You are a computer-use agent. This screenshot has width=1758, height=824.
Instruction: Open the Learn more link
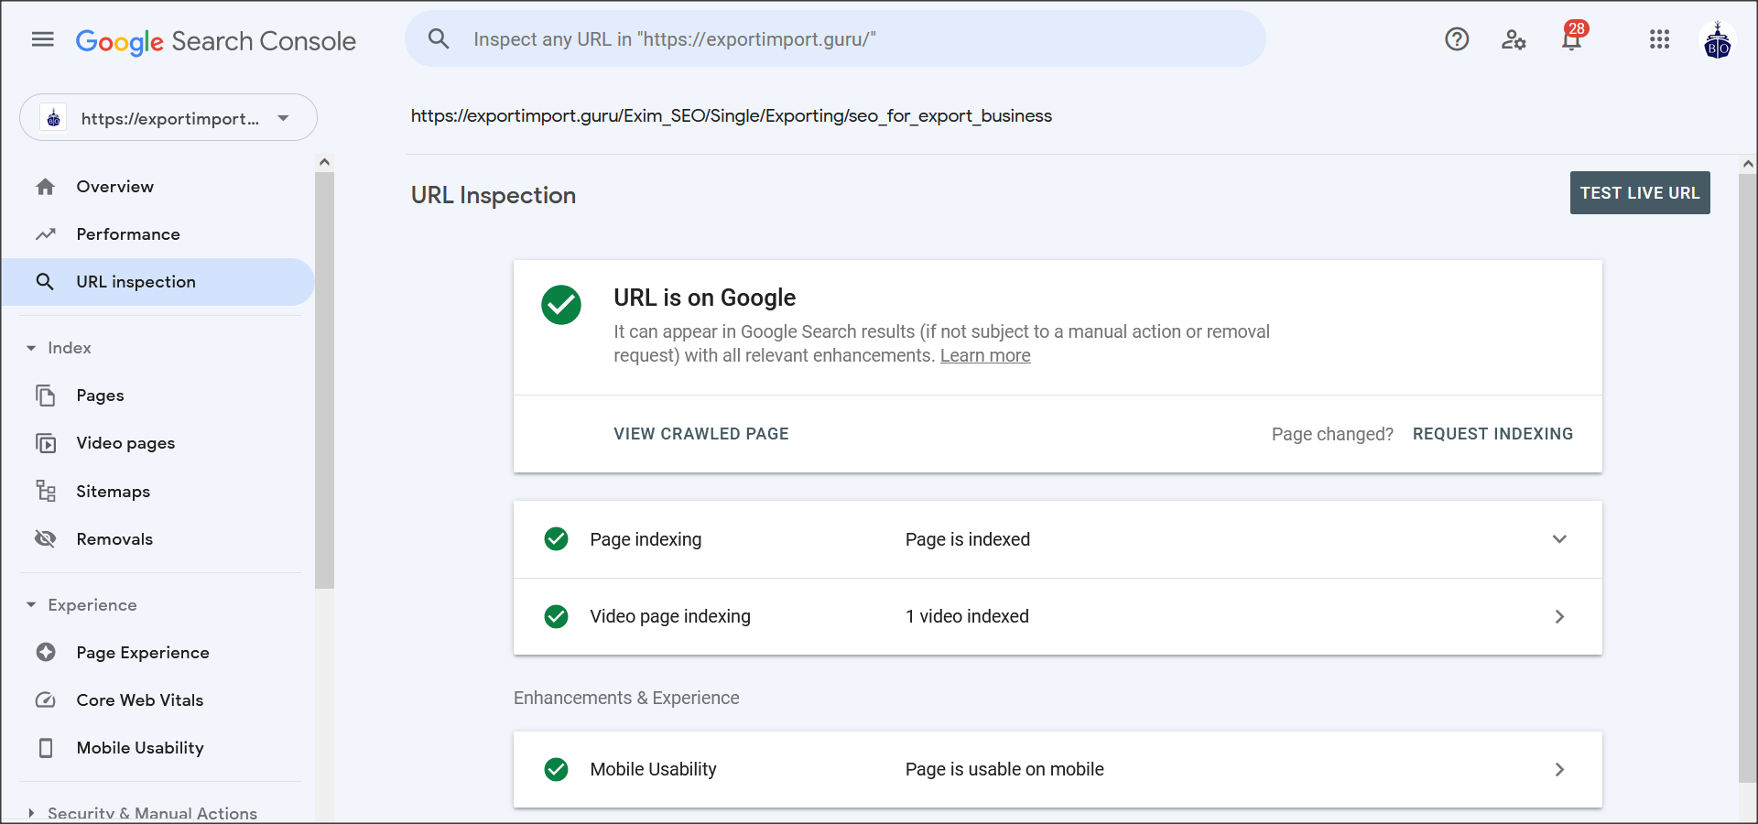point(985,355)
